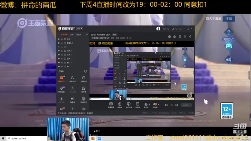Edit the 王者荣耀 category pencil icon

pyautogui.click(x=108, y=38)
